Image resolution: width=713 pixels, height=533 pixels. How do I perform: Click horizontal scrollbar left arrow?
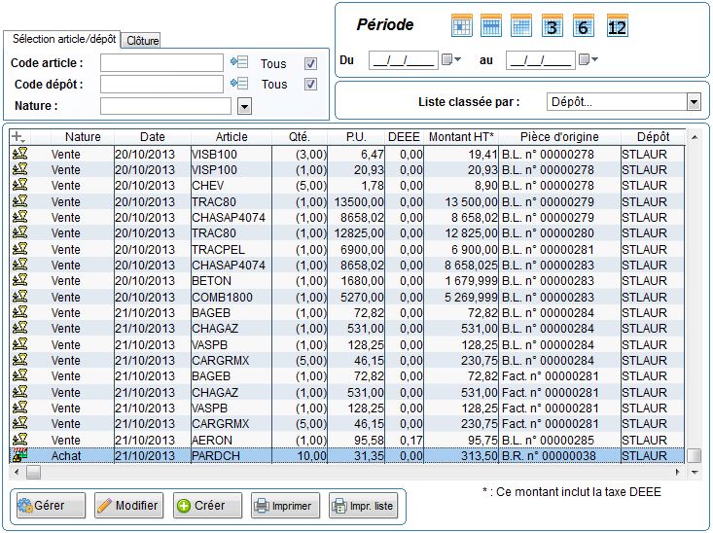(x=17, y=473)
